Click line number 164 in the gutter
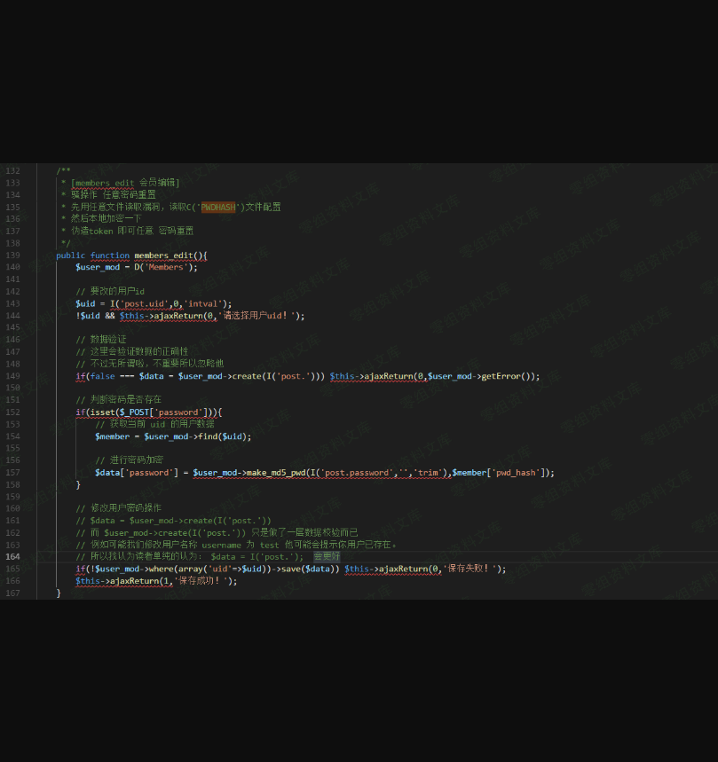This screenshot has height=762, width=718. (12, 557)
